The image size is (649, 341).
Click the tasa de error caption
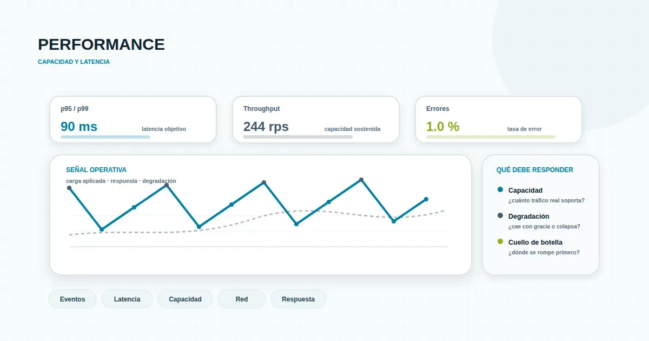tap(525, 129)
